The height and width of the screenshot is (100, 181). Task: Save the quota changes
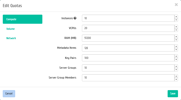click(x=173, y=93)
